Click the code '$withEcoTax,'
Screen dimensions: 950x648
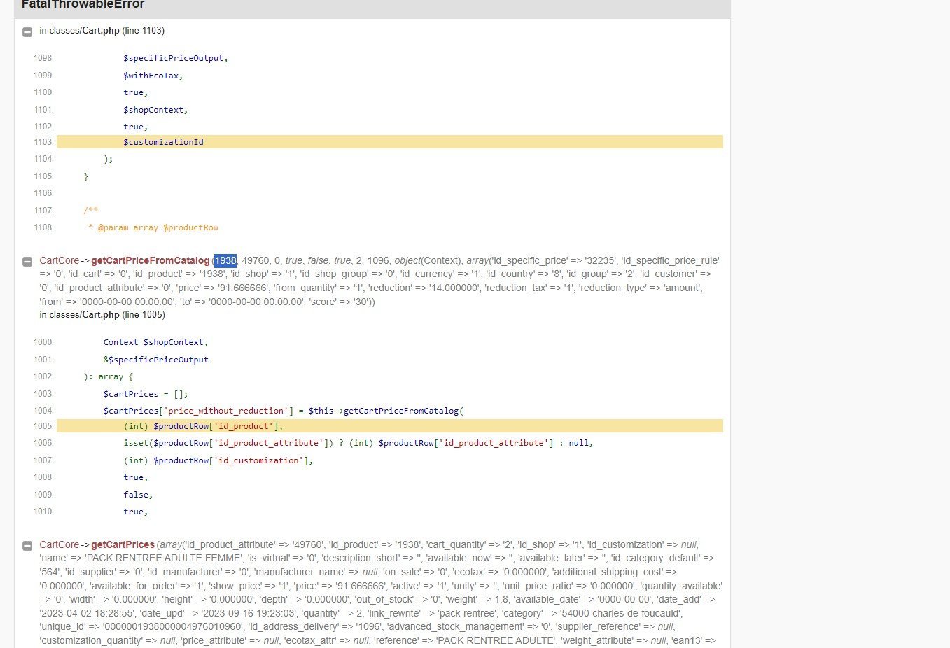pyautogui.click(x=153, y=76)
